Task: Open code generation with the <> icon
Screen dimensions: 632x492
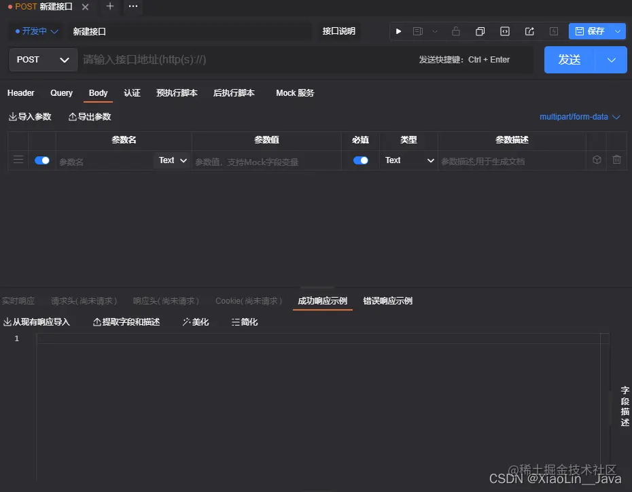Action: coord(504,31)
